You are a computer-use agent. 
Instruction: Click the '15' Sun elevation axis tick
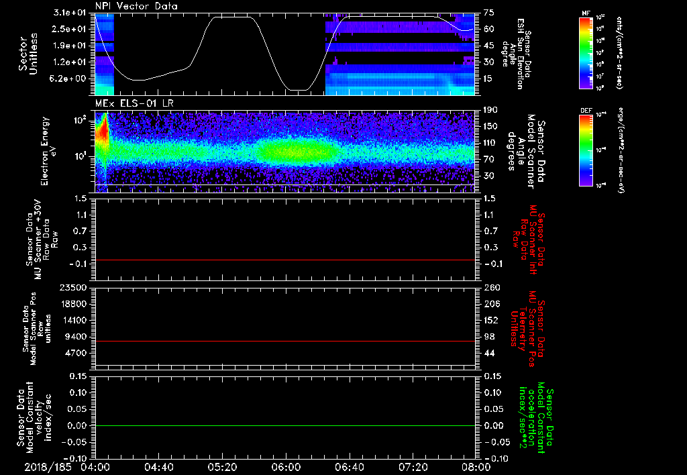click(x=489, y=79)
